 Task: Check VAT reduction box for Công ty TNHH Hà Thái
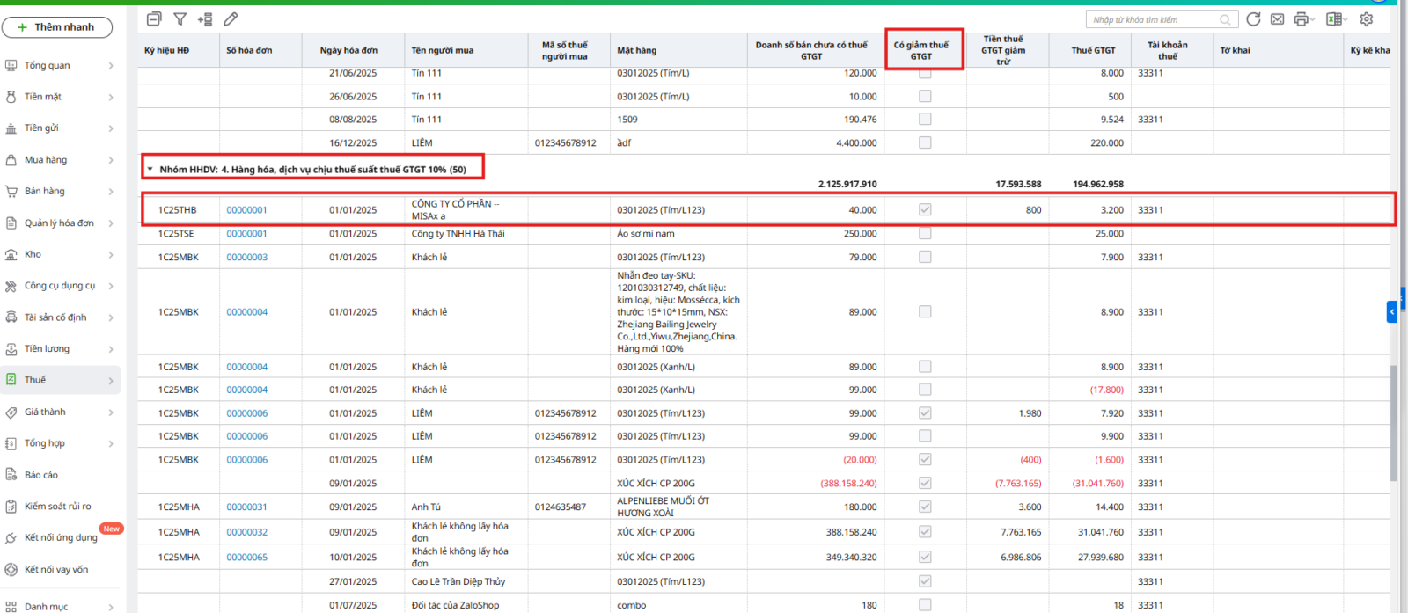[925, 234]
